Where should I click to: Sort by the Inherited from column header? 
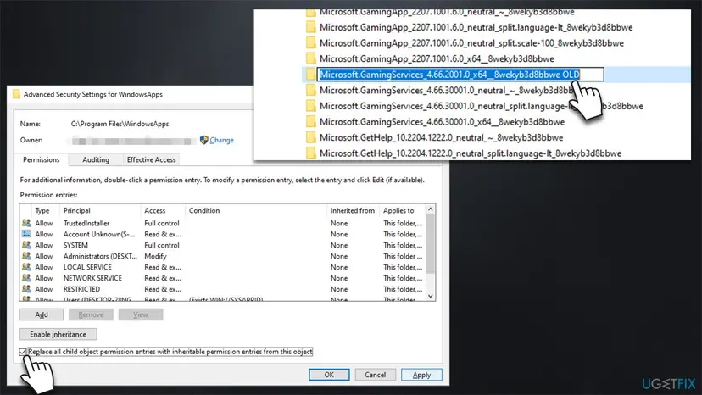353,210
